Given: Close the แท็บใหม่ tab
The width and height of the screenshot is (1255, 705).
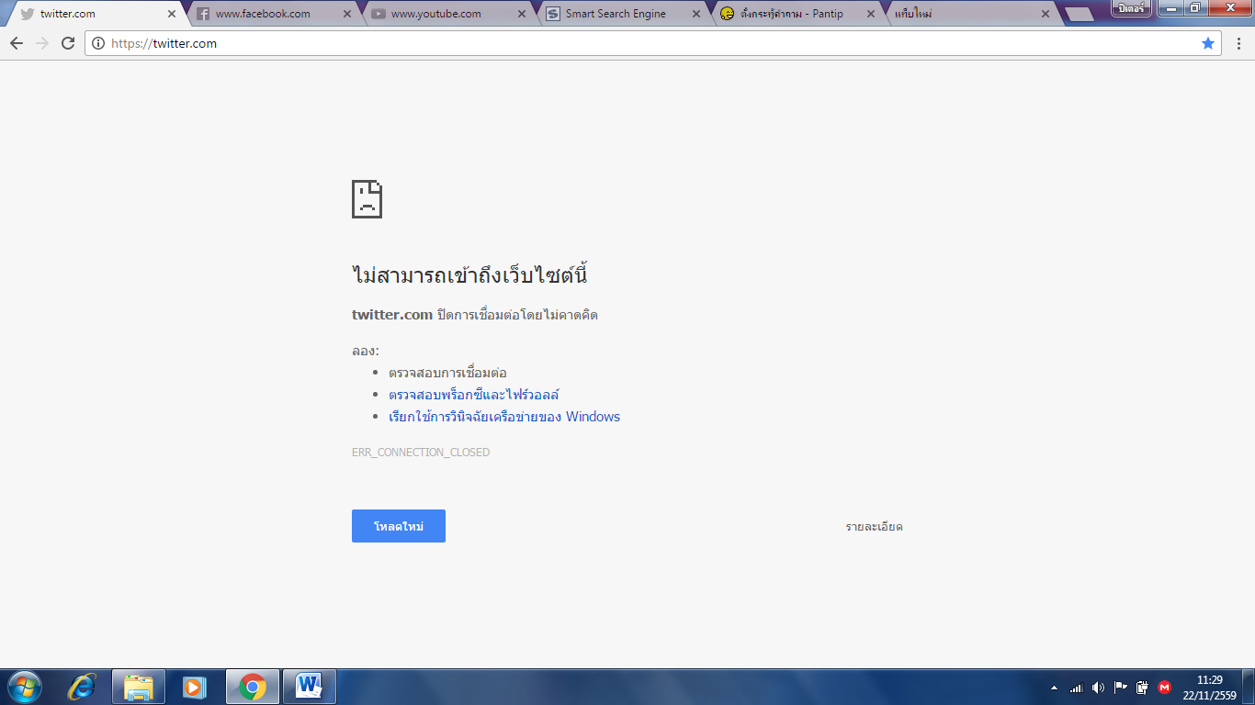Looking at the screenshot, I should tap(1046, 14).
